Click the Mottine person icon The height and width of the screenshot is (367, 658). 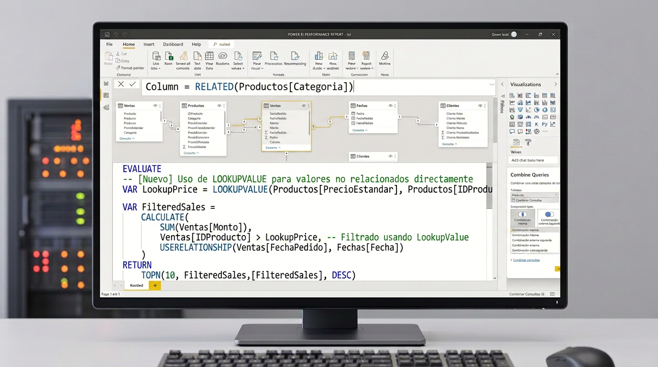click(384, 56)
